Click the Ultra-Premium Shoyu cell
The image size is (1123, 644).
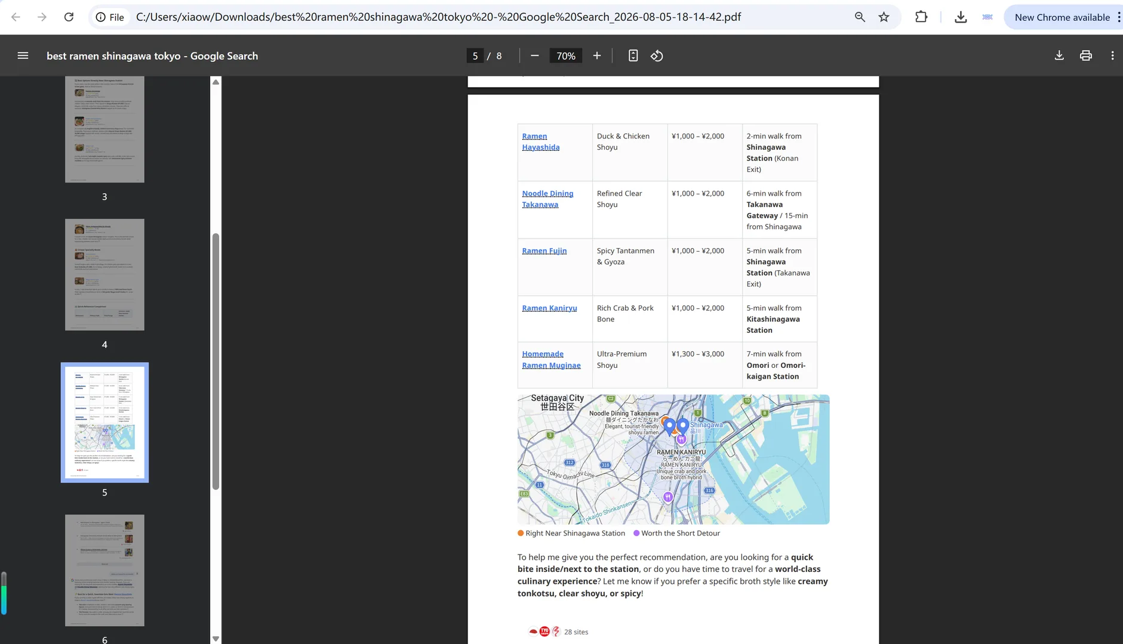[x=629, y=365]
